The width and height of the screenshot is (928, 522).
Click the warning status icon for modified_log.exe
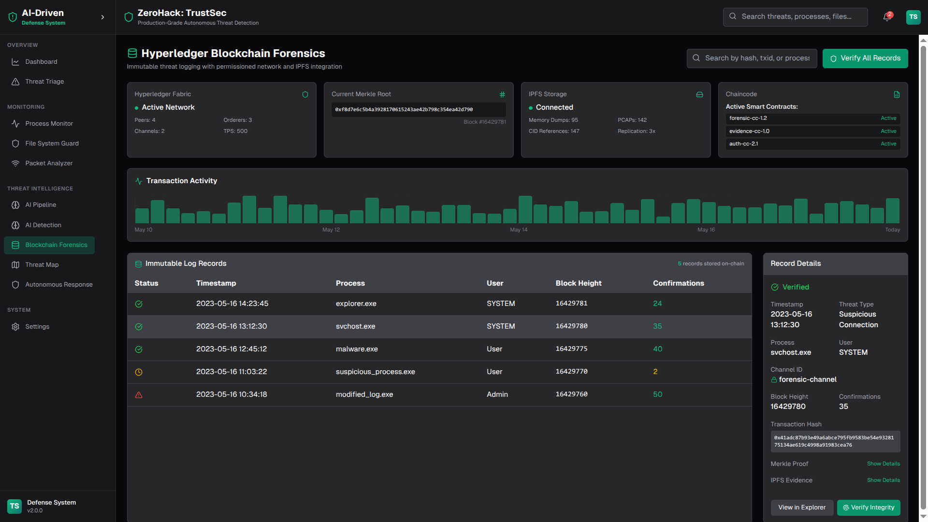click(139, 395)
